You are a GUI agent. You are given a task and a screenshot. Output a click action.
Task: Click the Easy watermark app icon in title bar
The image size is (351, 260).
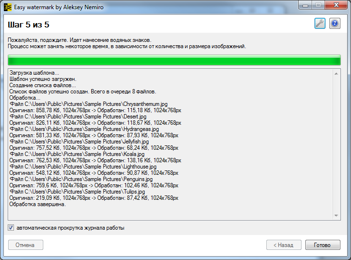pyautogui.click(x=8, y=7)
